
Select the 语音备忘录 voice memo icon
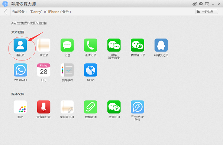[x=43, y=107]
